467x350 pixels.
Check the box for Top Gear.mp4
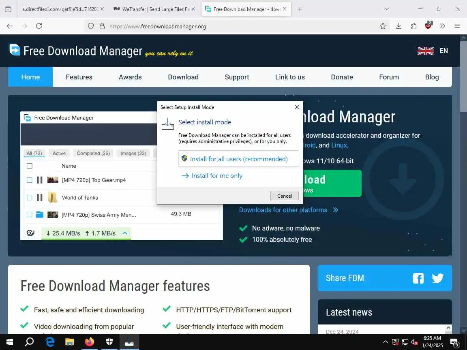tap(30, 180)
